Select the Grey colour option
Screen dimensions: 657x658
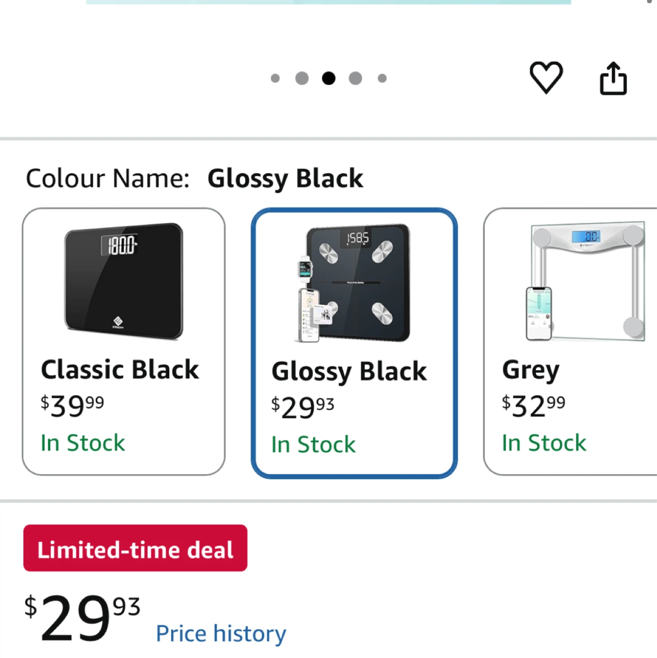click(570, 341)
